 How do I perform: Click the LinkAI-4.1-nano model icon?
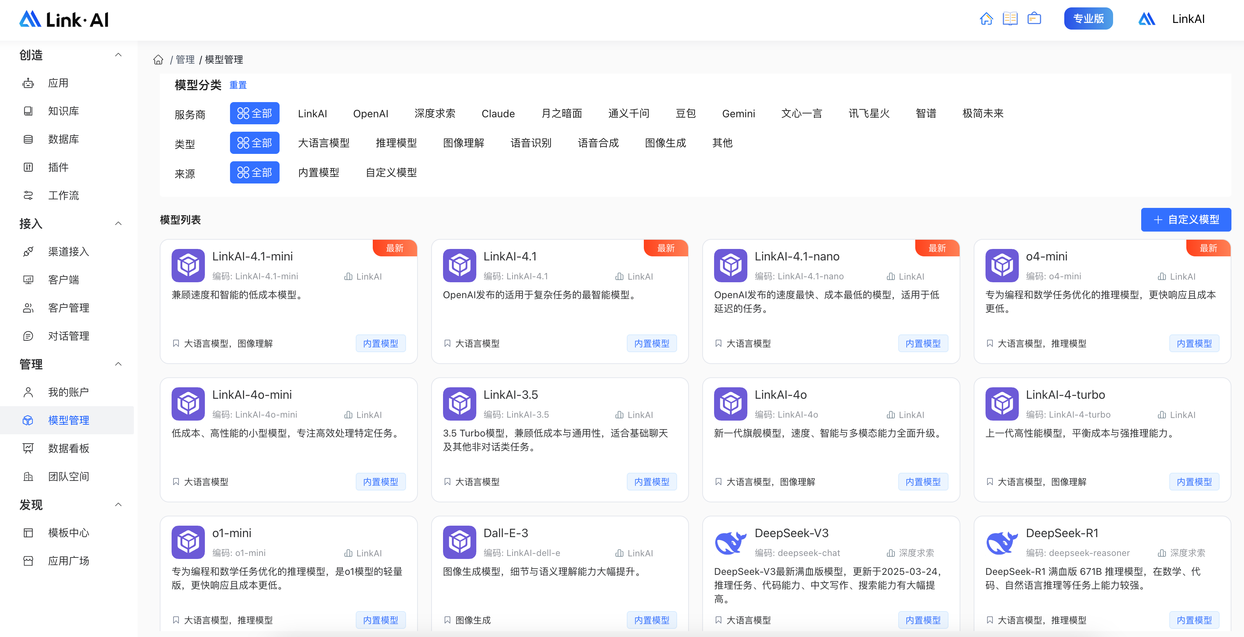pyautogui.click(x=731, y=265)
